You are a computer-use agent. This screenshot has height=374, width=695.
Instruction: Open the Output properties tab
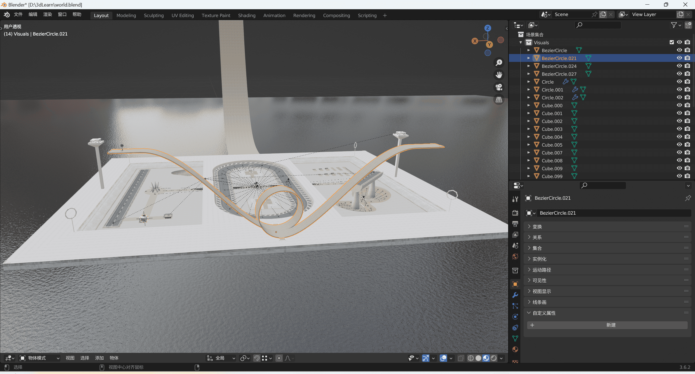(x=515, y=224)
